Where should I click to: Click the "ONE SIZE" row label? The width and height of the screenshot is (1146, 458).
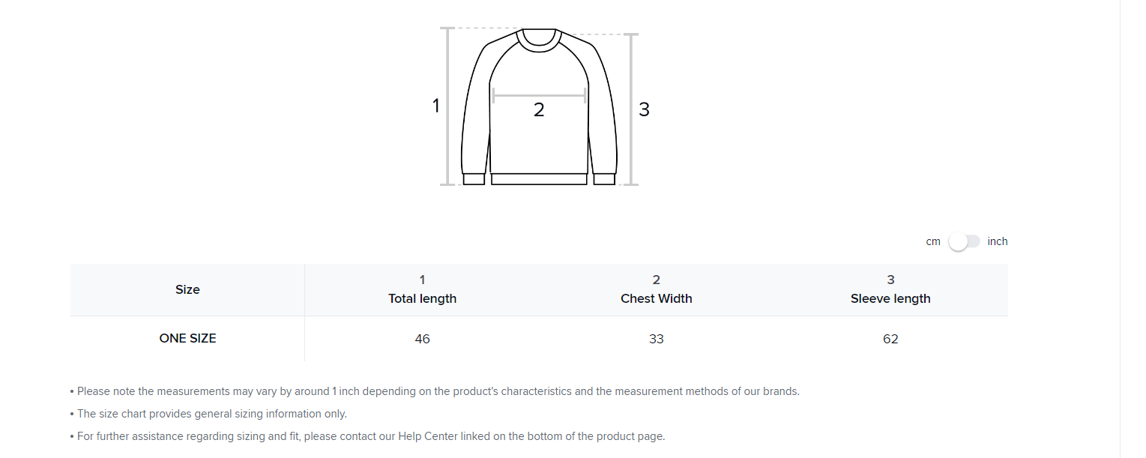[187, 338]
